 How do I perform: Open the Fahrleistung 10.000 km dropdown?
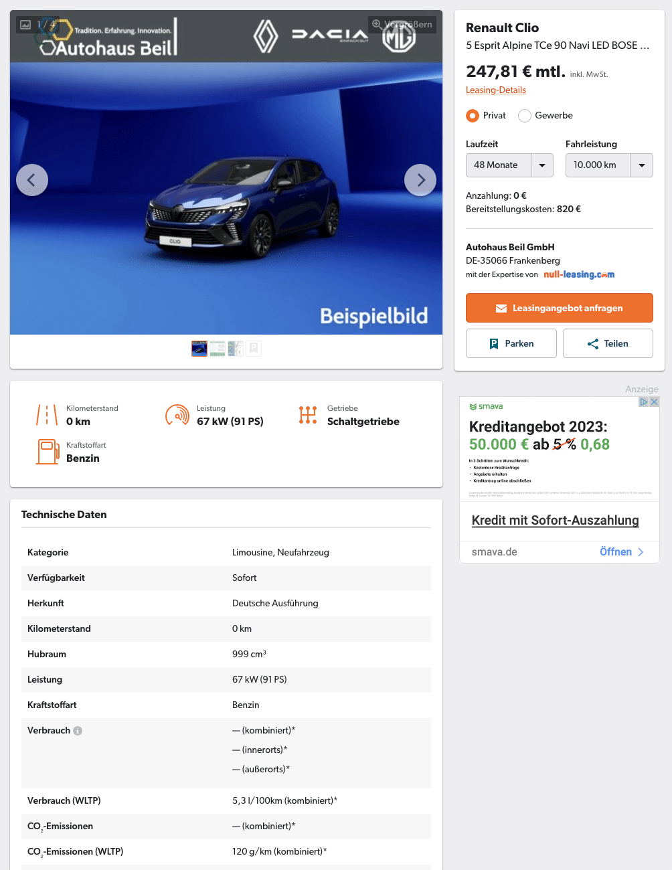609,165
